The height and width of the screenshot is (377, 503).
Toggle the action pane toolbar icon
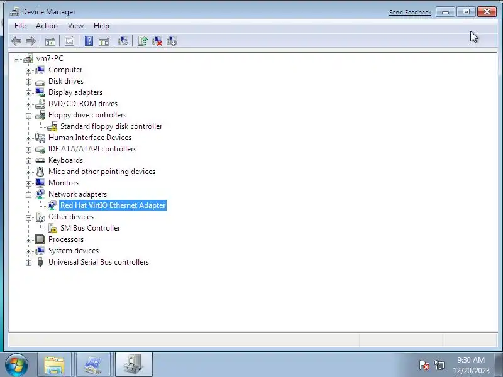coord(104,41)
